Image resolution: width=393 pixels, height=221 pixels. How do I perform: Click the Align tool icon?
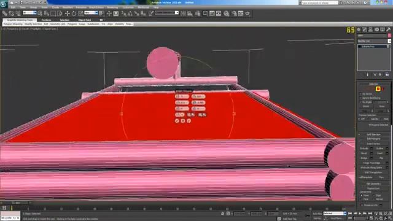pyautogui.click(x=190, y=14)
